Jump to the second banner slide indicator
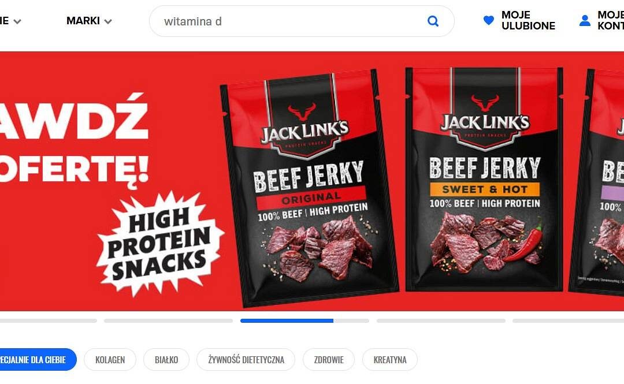 pos(168,320)
